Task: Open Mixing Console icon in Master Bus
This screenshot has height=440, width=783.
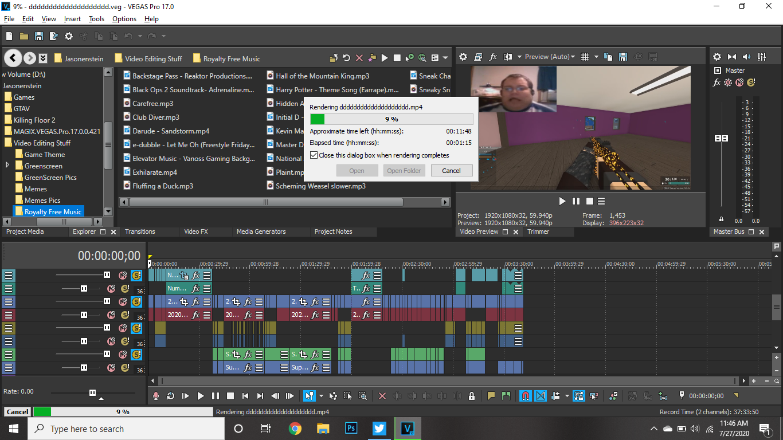Action: point(762,57)
